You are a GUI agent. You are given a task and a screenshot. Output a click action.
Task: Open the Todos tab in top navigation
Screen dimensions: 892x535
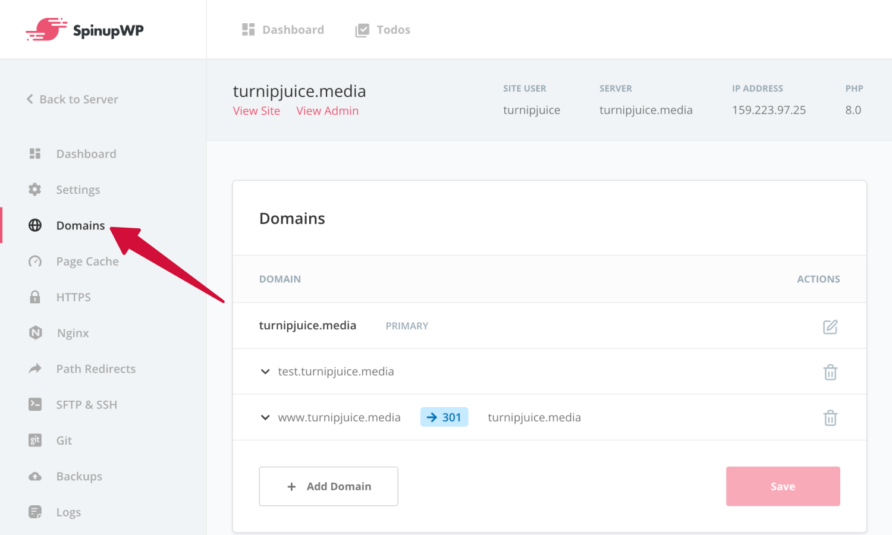tap(383, 30)
